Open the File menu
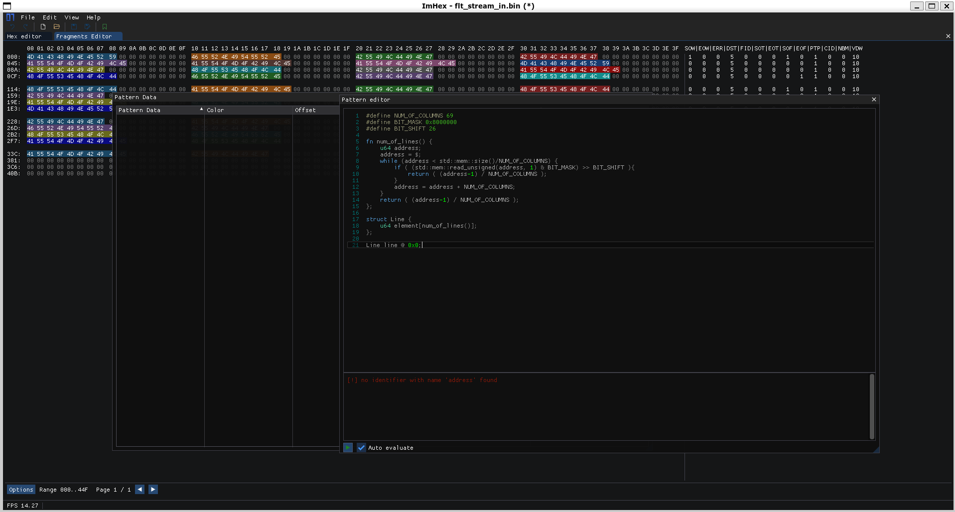 28,17
